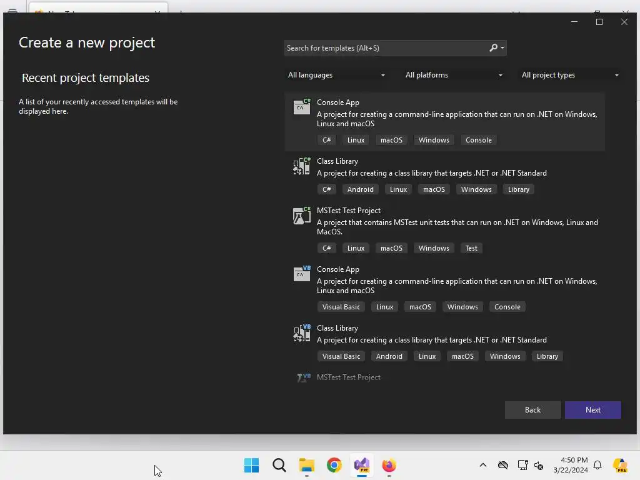Select the C# Class Library template icon

point(302,166)
